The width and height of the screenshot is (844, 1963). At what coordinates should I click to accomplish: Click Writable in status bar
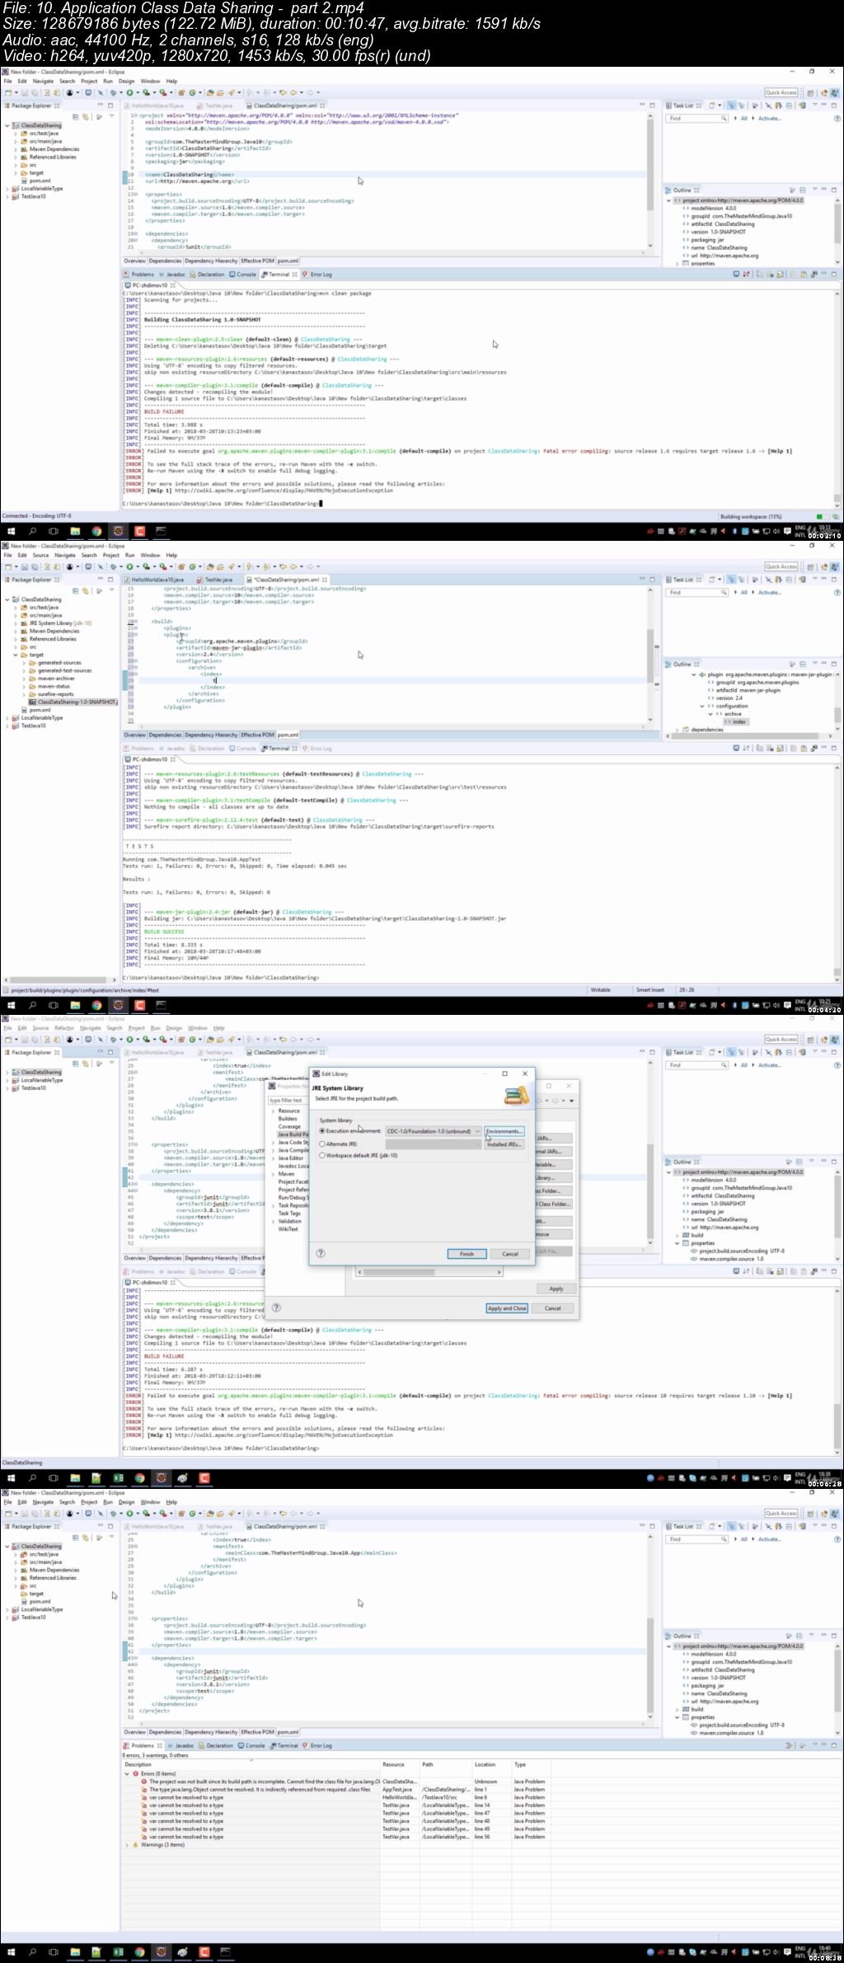pos(601,989)
